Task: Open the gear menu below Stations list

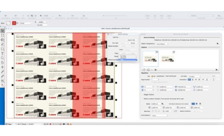Action: [x=217, y=70]
